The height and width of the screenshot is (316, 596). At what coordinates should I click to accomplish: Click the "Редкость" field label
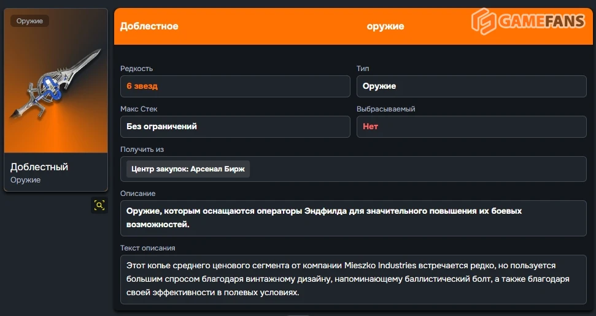(x=136, y=69)
